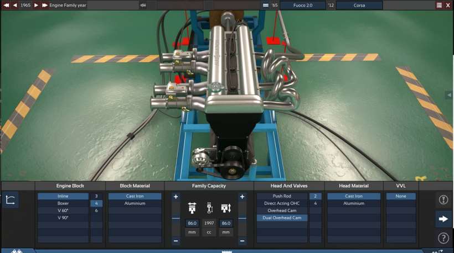Viewport: 454px width, 253px height.
Task: Click the white next arrow button
Action: 443,219
